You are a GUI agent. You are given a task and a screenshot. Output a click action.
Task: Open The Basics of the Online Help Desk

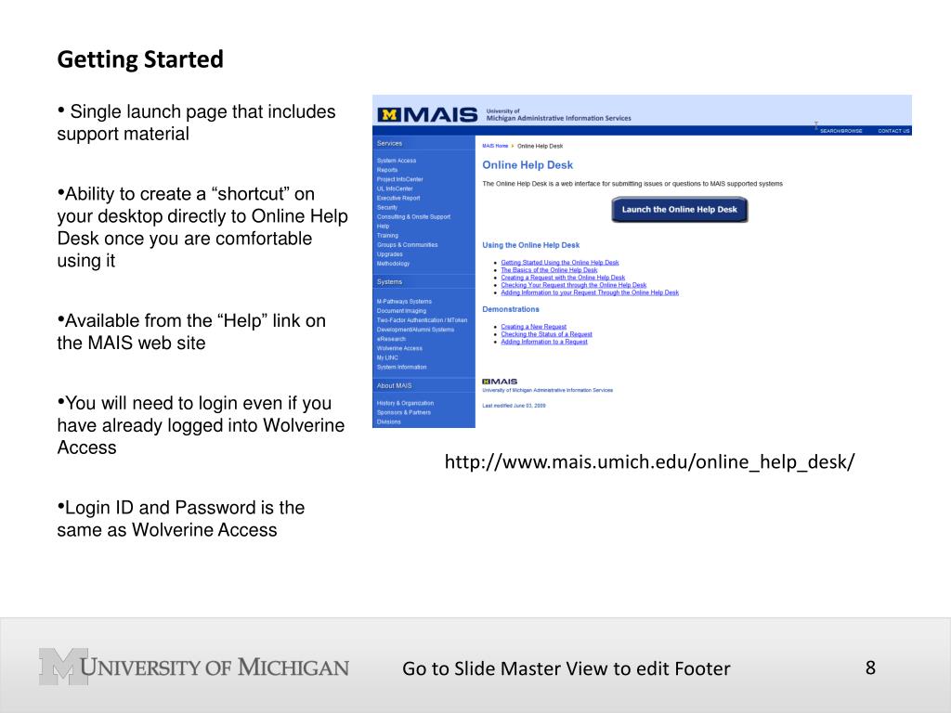[x=549, y=270]
